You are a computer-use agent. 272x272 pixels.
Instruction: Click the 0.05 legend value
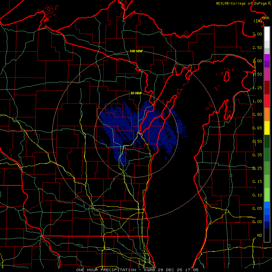coord(257,208)
